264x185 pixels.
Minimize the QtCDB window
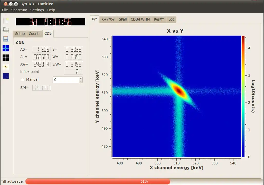coord(11,4)
